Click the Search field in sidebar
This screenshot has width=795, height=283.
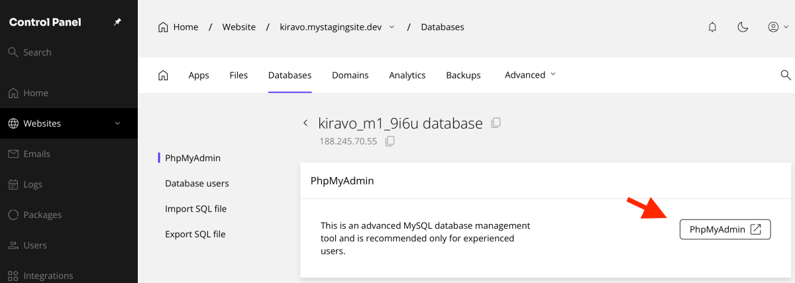click(x=69, y=52)
